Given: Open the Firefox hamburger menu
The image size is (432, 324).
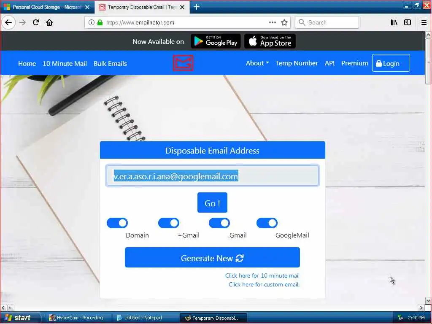Looking at the screenshot, I should click(424, 22).
